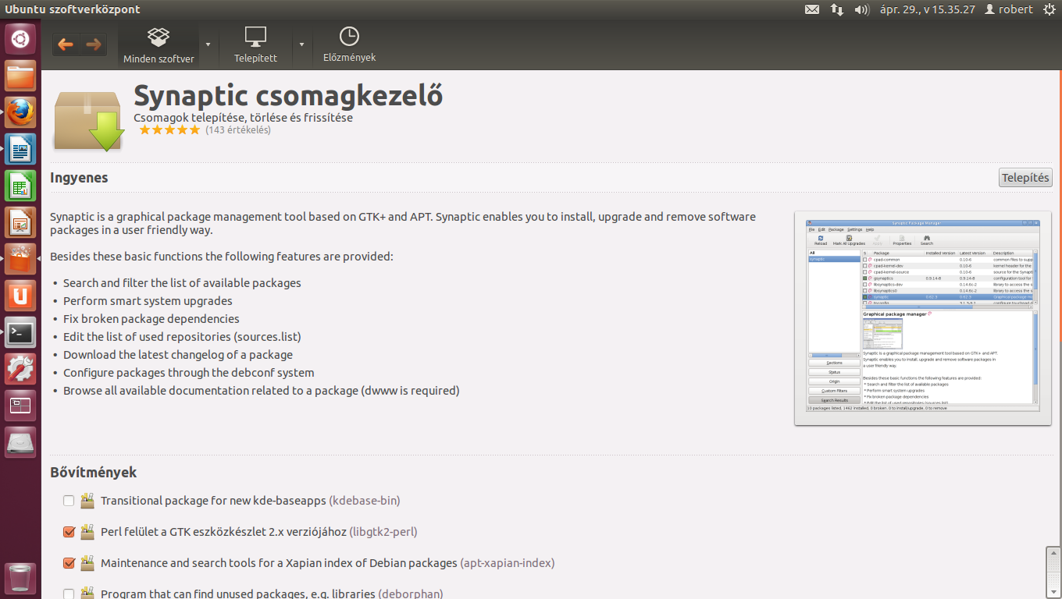Click 'Fix broken package dependencies' bullet
1062x599 pixels.
[151, 319]
